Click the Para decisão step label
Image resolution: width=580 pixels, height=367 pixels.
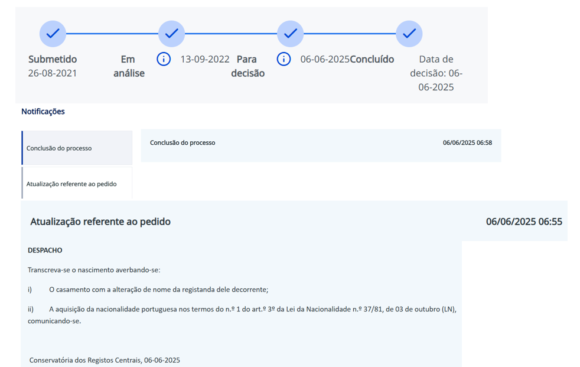[248, 66]
